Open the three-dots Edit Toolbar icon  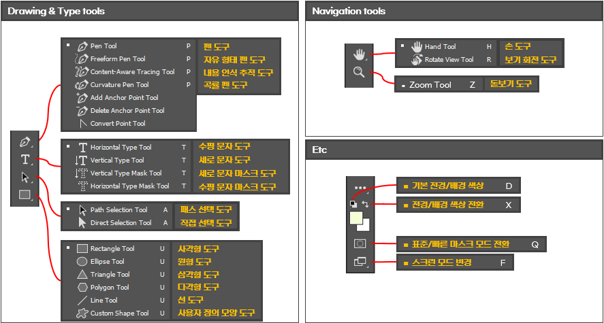(360, 188)
